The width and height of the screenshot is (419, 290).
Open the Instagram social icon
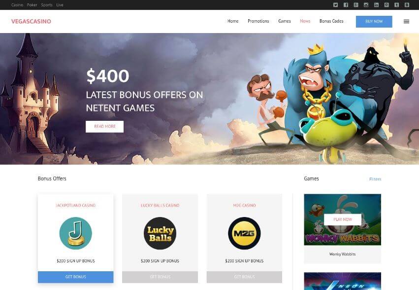(x=366, y=5)
